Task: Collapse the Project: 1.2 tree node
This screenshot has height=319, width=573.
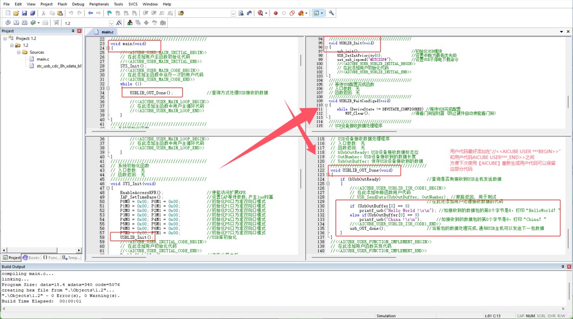Action: point(5,39)
